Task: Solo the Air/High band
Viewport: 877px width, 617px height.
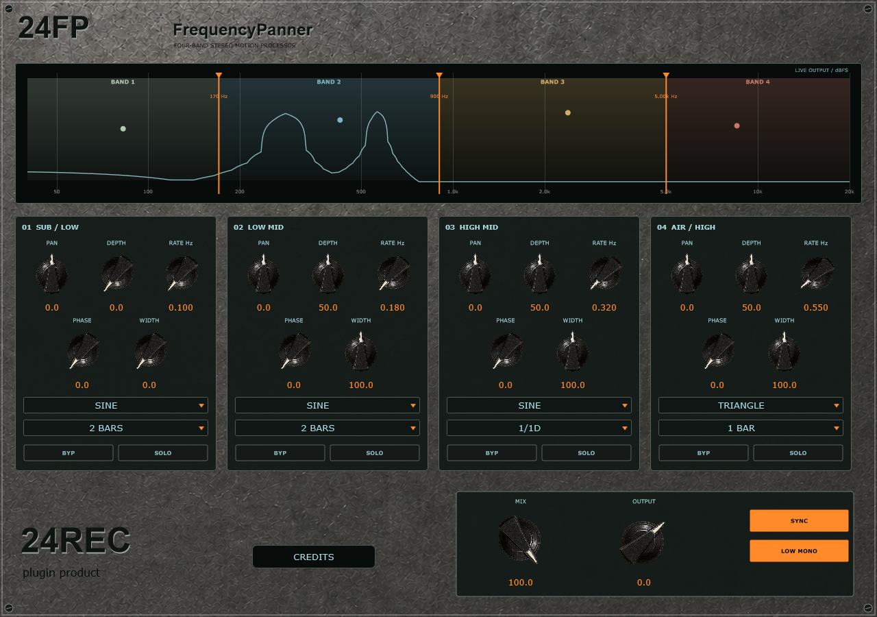Action: tap(798, 453)
